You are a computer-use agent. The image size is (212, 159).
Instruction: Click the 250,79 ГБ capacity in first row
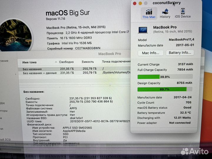[x=90, y=69]
